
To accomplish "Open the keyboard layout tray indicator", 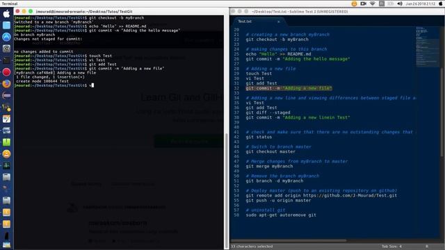I will click(x=382, y=3).
